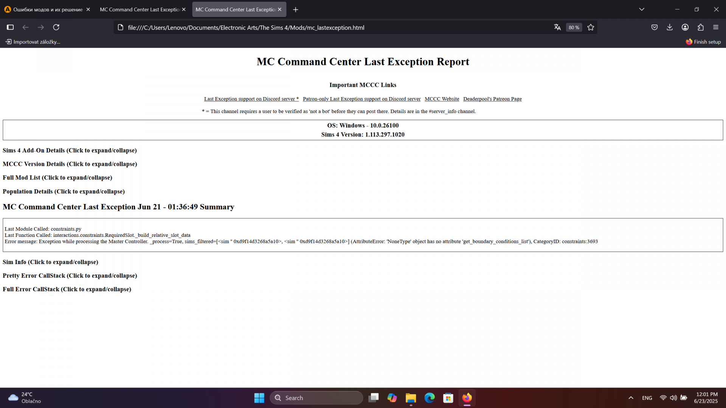
Task: Open the battery tray icon
Action: click(684, 398)
